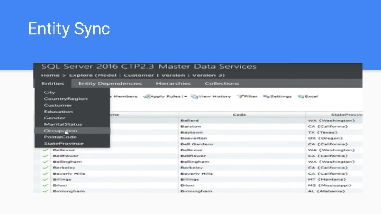The image size is (381, 214).
Task: Click validation checkmark on Berkeley row
Action: click(x=45, y=168)
